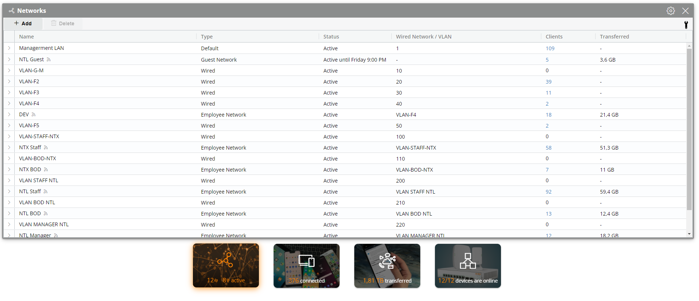
Task: Close the Networks panel
Action: (x=685, y=11)
